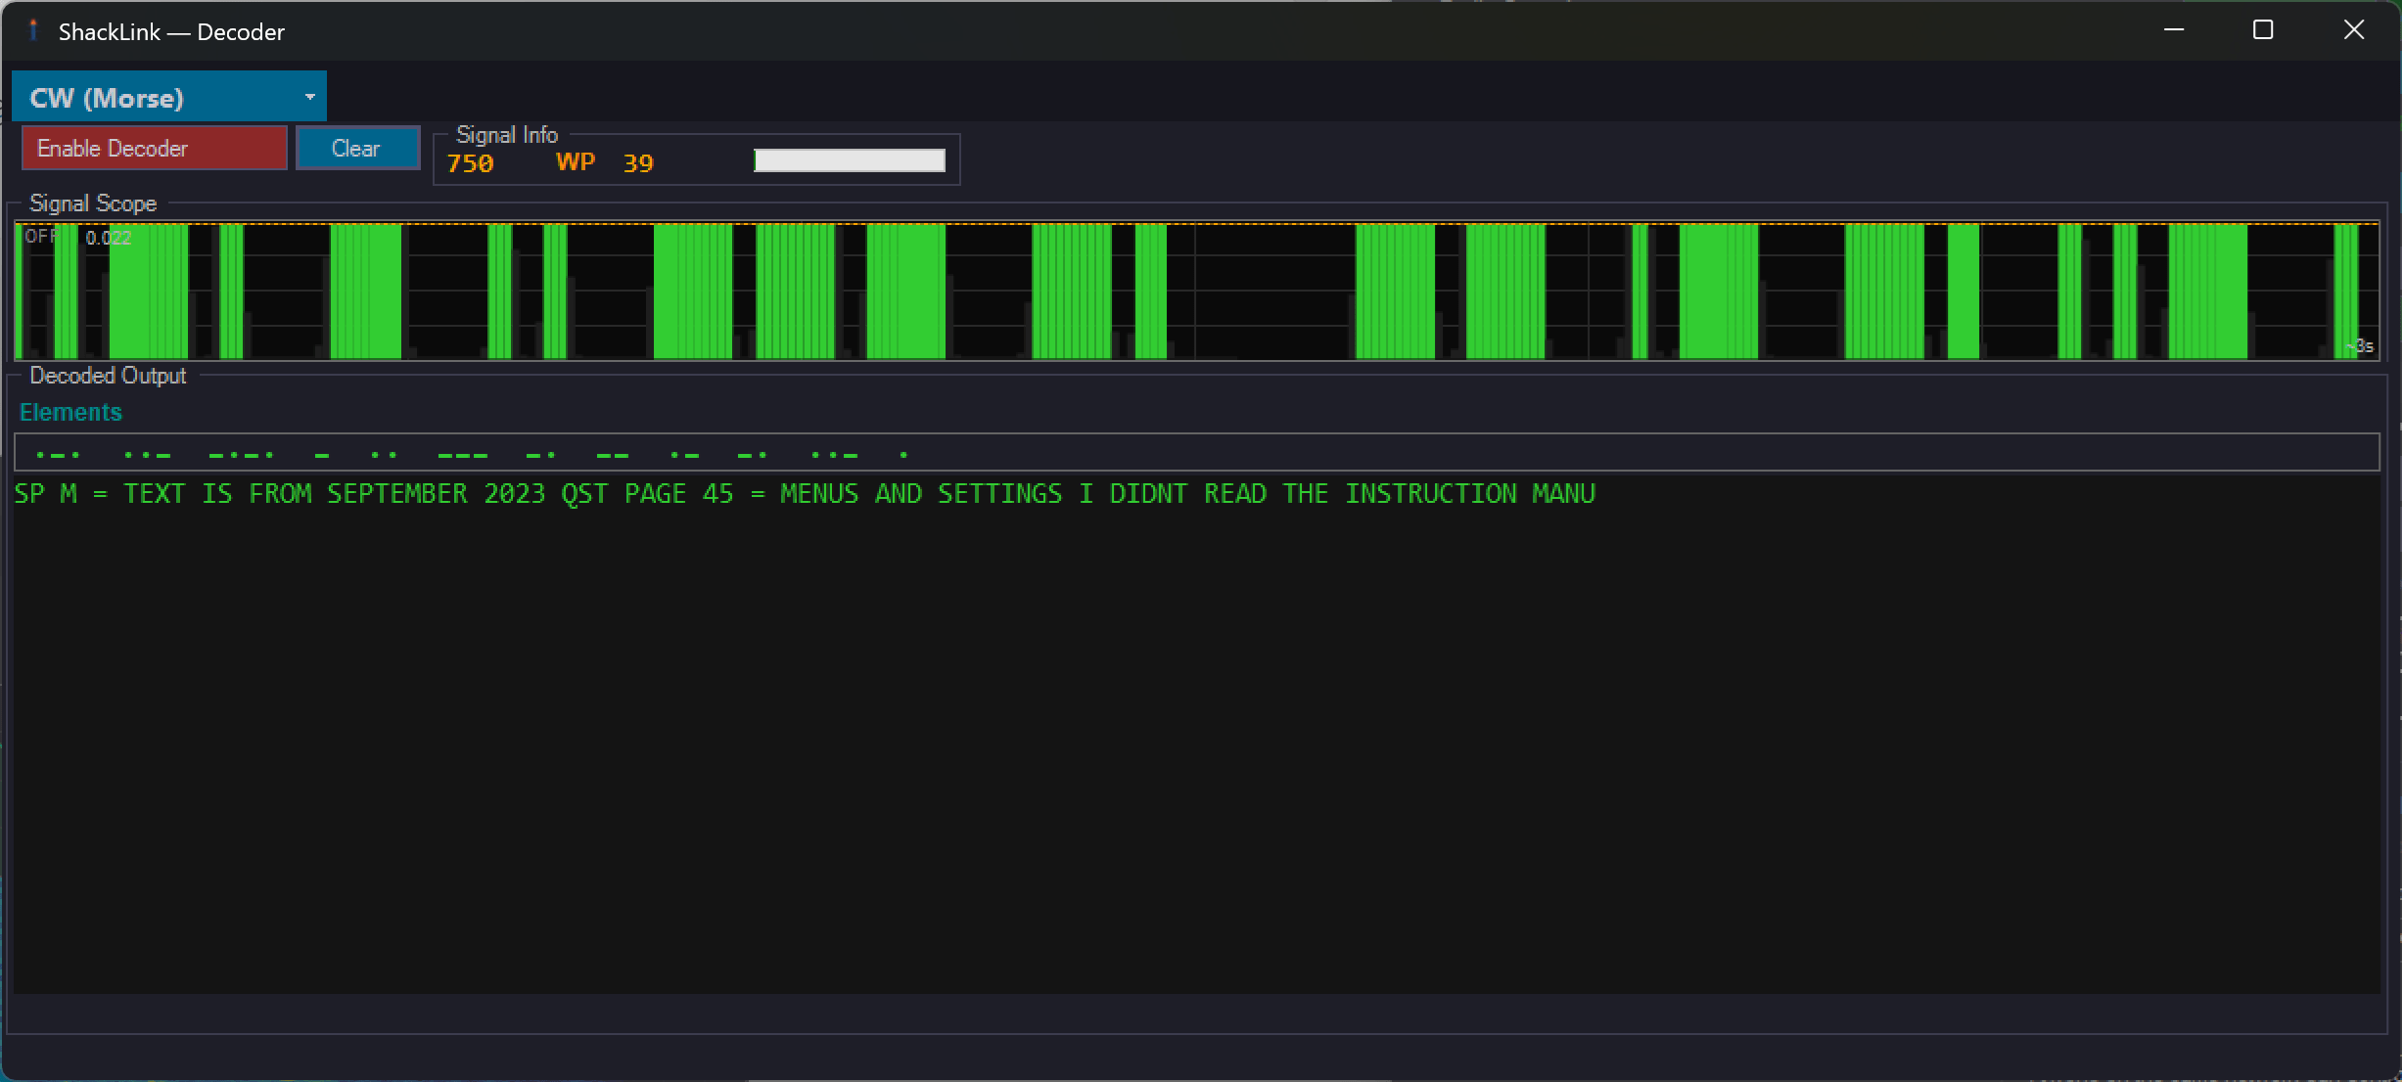Clear the decoded output
This screenshot has width=2402, height=1082.
[x=357, y=148]
